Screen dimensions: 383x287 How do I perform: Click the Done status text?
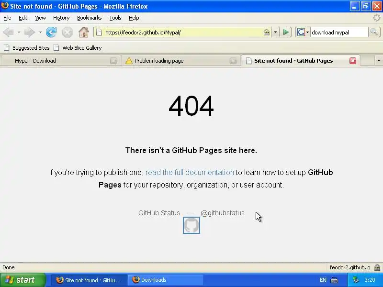(9, 267)
